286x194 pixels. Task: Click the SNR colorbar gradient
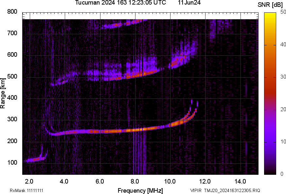point(270,94)
